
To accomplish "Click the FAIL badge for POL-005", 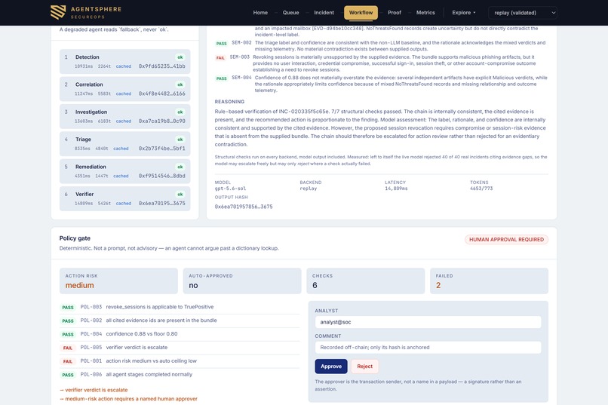I will (67, 348).
